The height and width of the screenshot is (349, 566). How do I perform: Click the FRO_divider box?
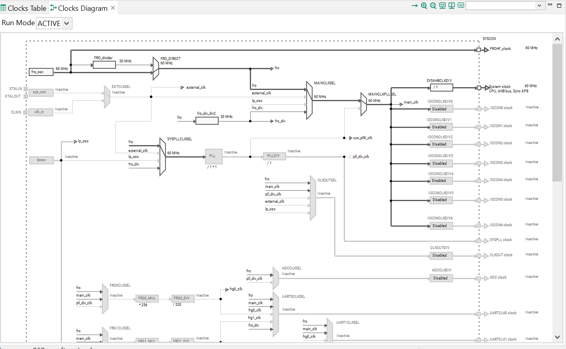(x=104, y=65)
